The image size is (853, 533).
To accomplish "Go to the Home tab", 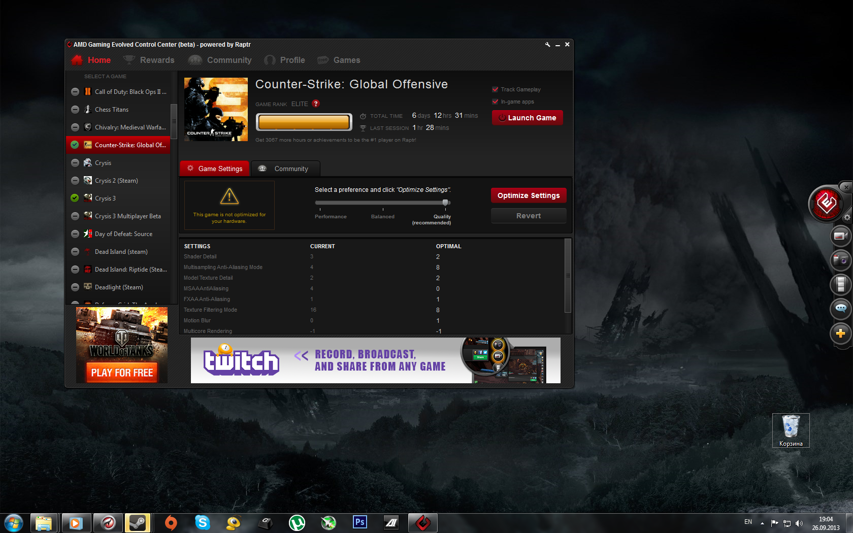I will point(91,60).
